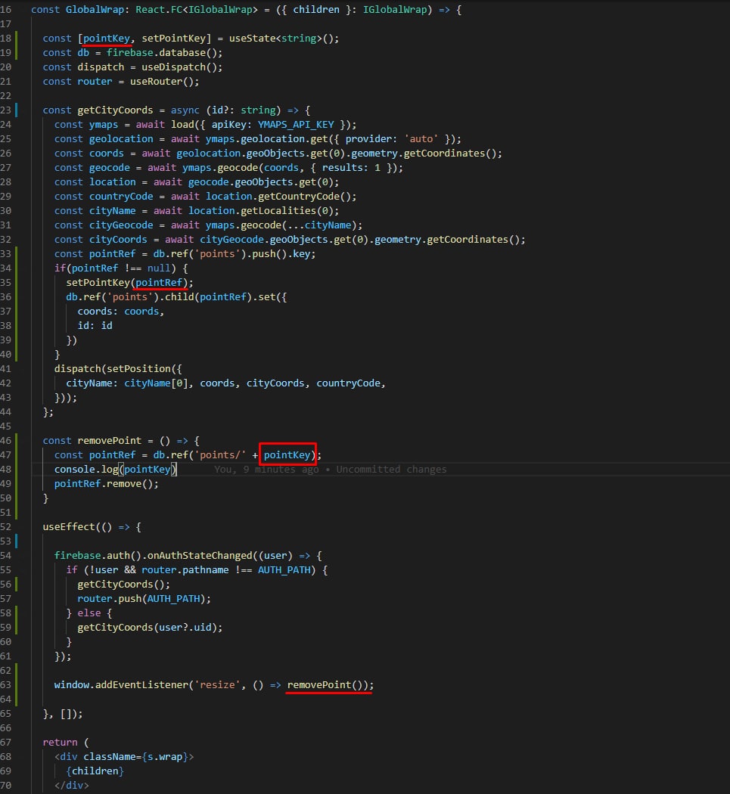This screenshot has width=730, height=794.
Task: Click push() on the const pointRef line 33
Action: tap(269, 253)
